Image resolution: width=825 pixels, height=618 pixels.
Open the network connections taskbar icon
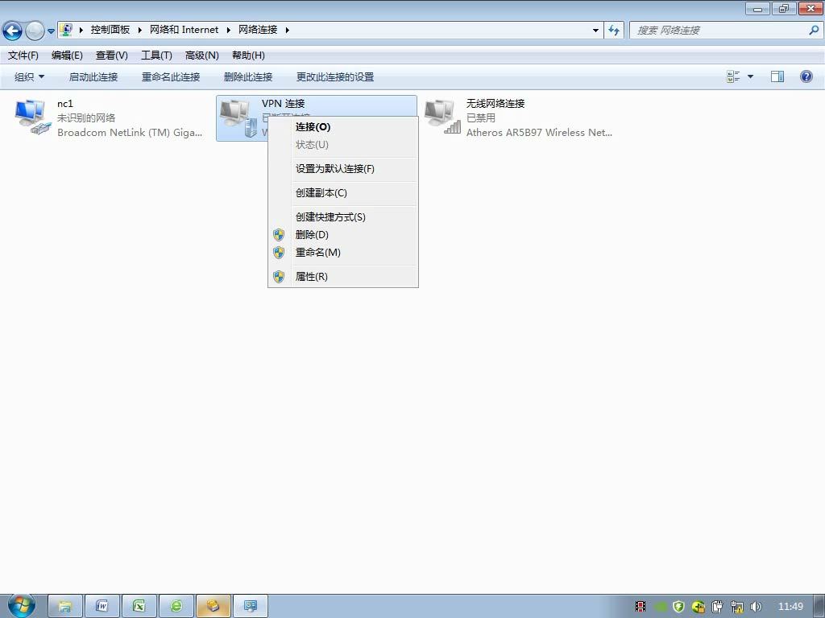point(250,606)
